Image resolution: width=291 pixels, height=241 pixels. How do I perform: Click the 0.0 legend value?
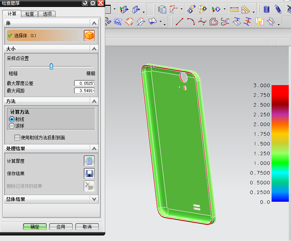pyautogui.click(x=265, y=202)
